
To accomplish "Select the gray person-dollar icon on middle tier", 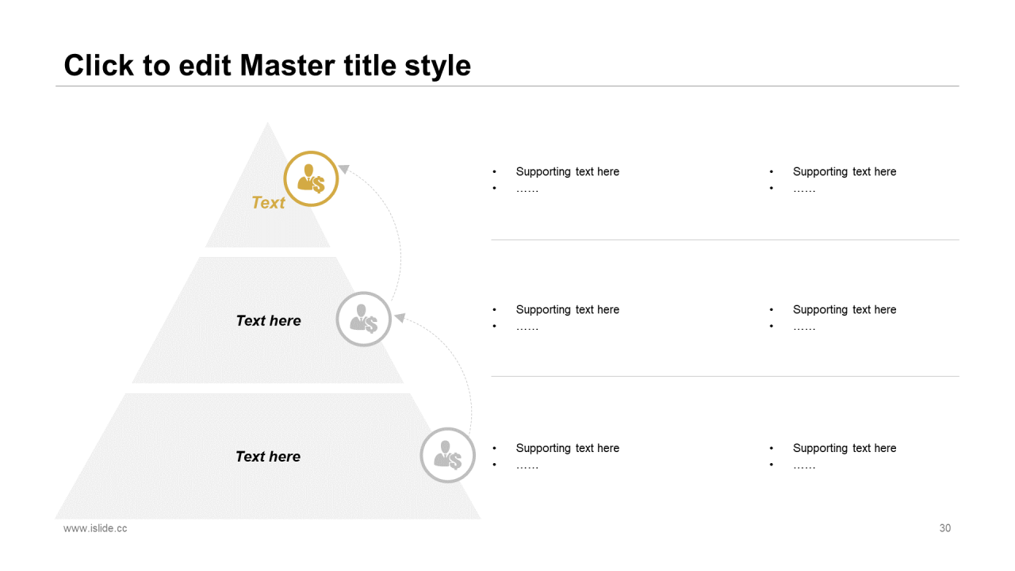I will click(x=364, y=319).
